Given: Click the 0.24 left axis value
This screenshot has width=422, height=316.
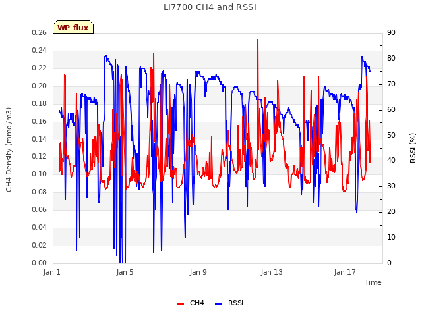Looking at the screenshot, I should [40, 50].
